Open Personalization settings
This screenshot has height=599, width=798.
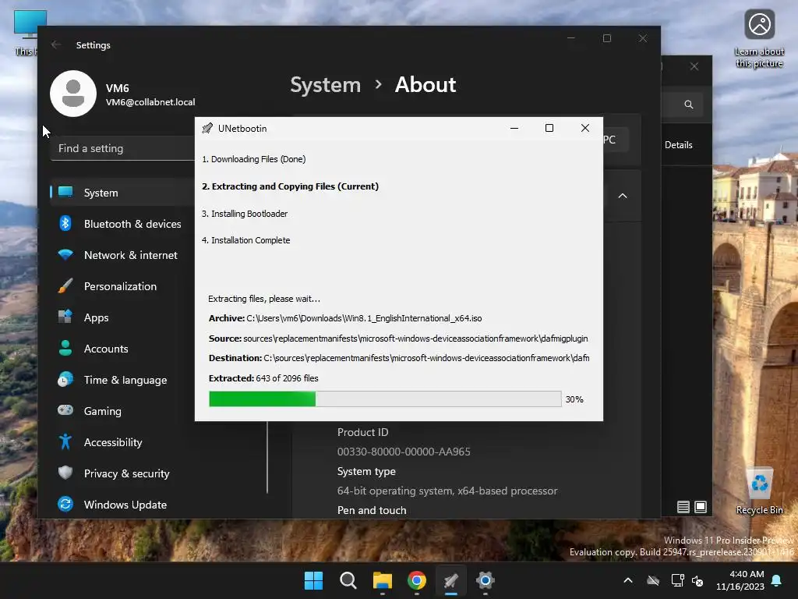coord(122,286)
